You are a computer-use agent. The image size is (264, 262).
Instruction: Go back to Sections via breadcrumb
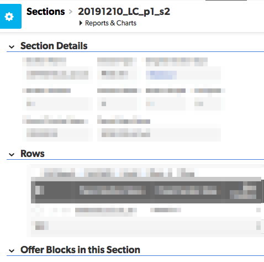[46, 12]
